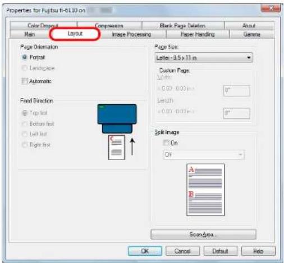Reset settings with Default button
The width and height of the screenshot is (284, 263).
pos(221,251)
